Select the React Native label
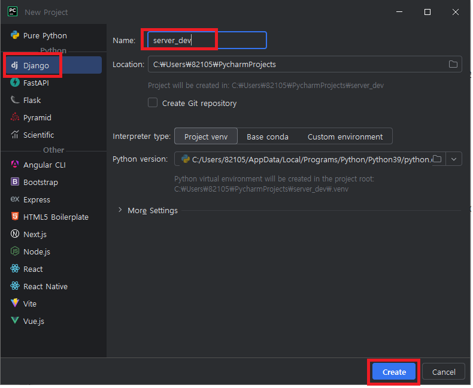The image size is (473, 388). pos(46,287)
